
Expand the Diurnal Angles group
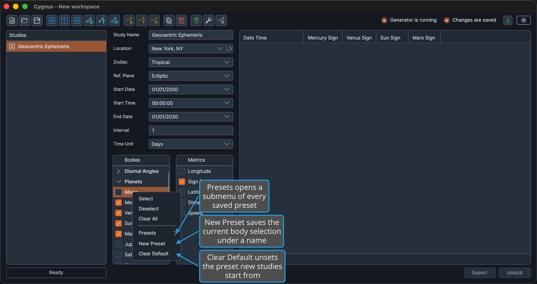click(x=119, y=171)
